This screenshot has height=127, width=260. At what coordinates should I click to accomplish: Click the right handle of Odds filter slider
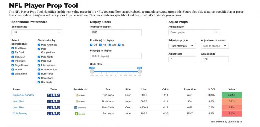click(x=140, y=71)
